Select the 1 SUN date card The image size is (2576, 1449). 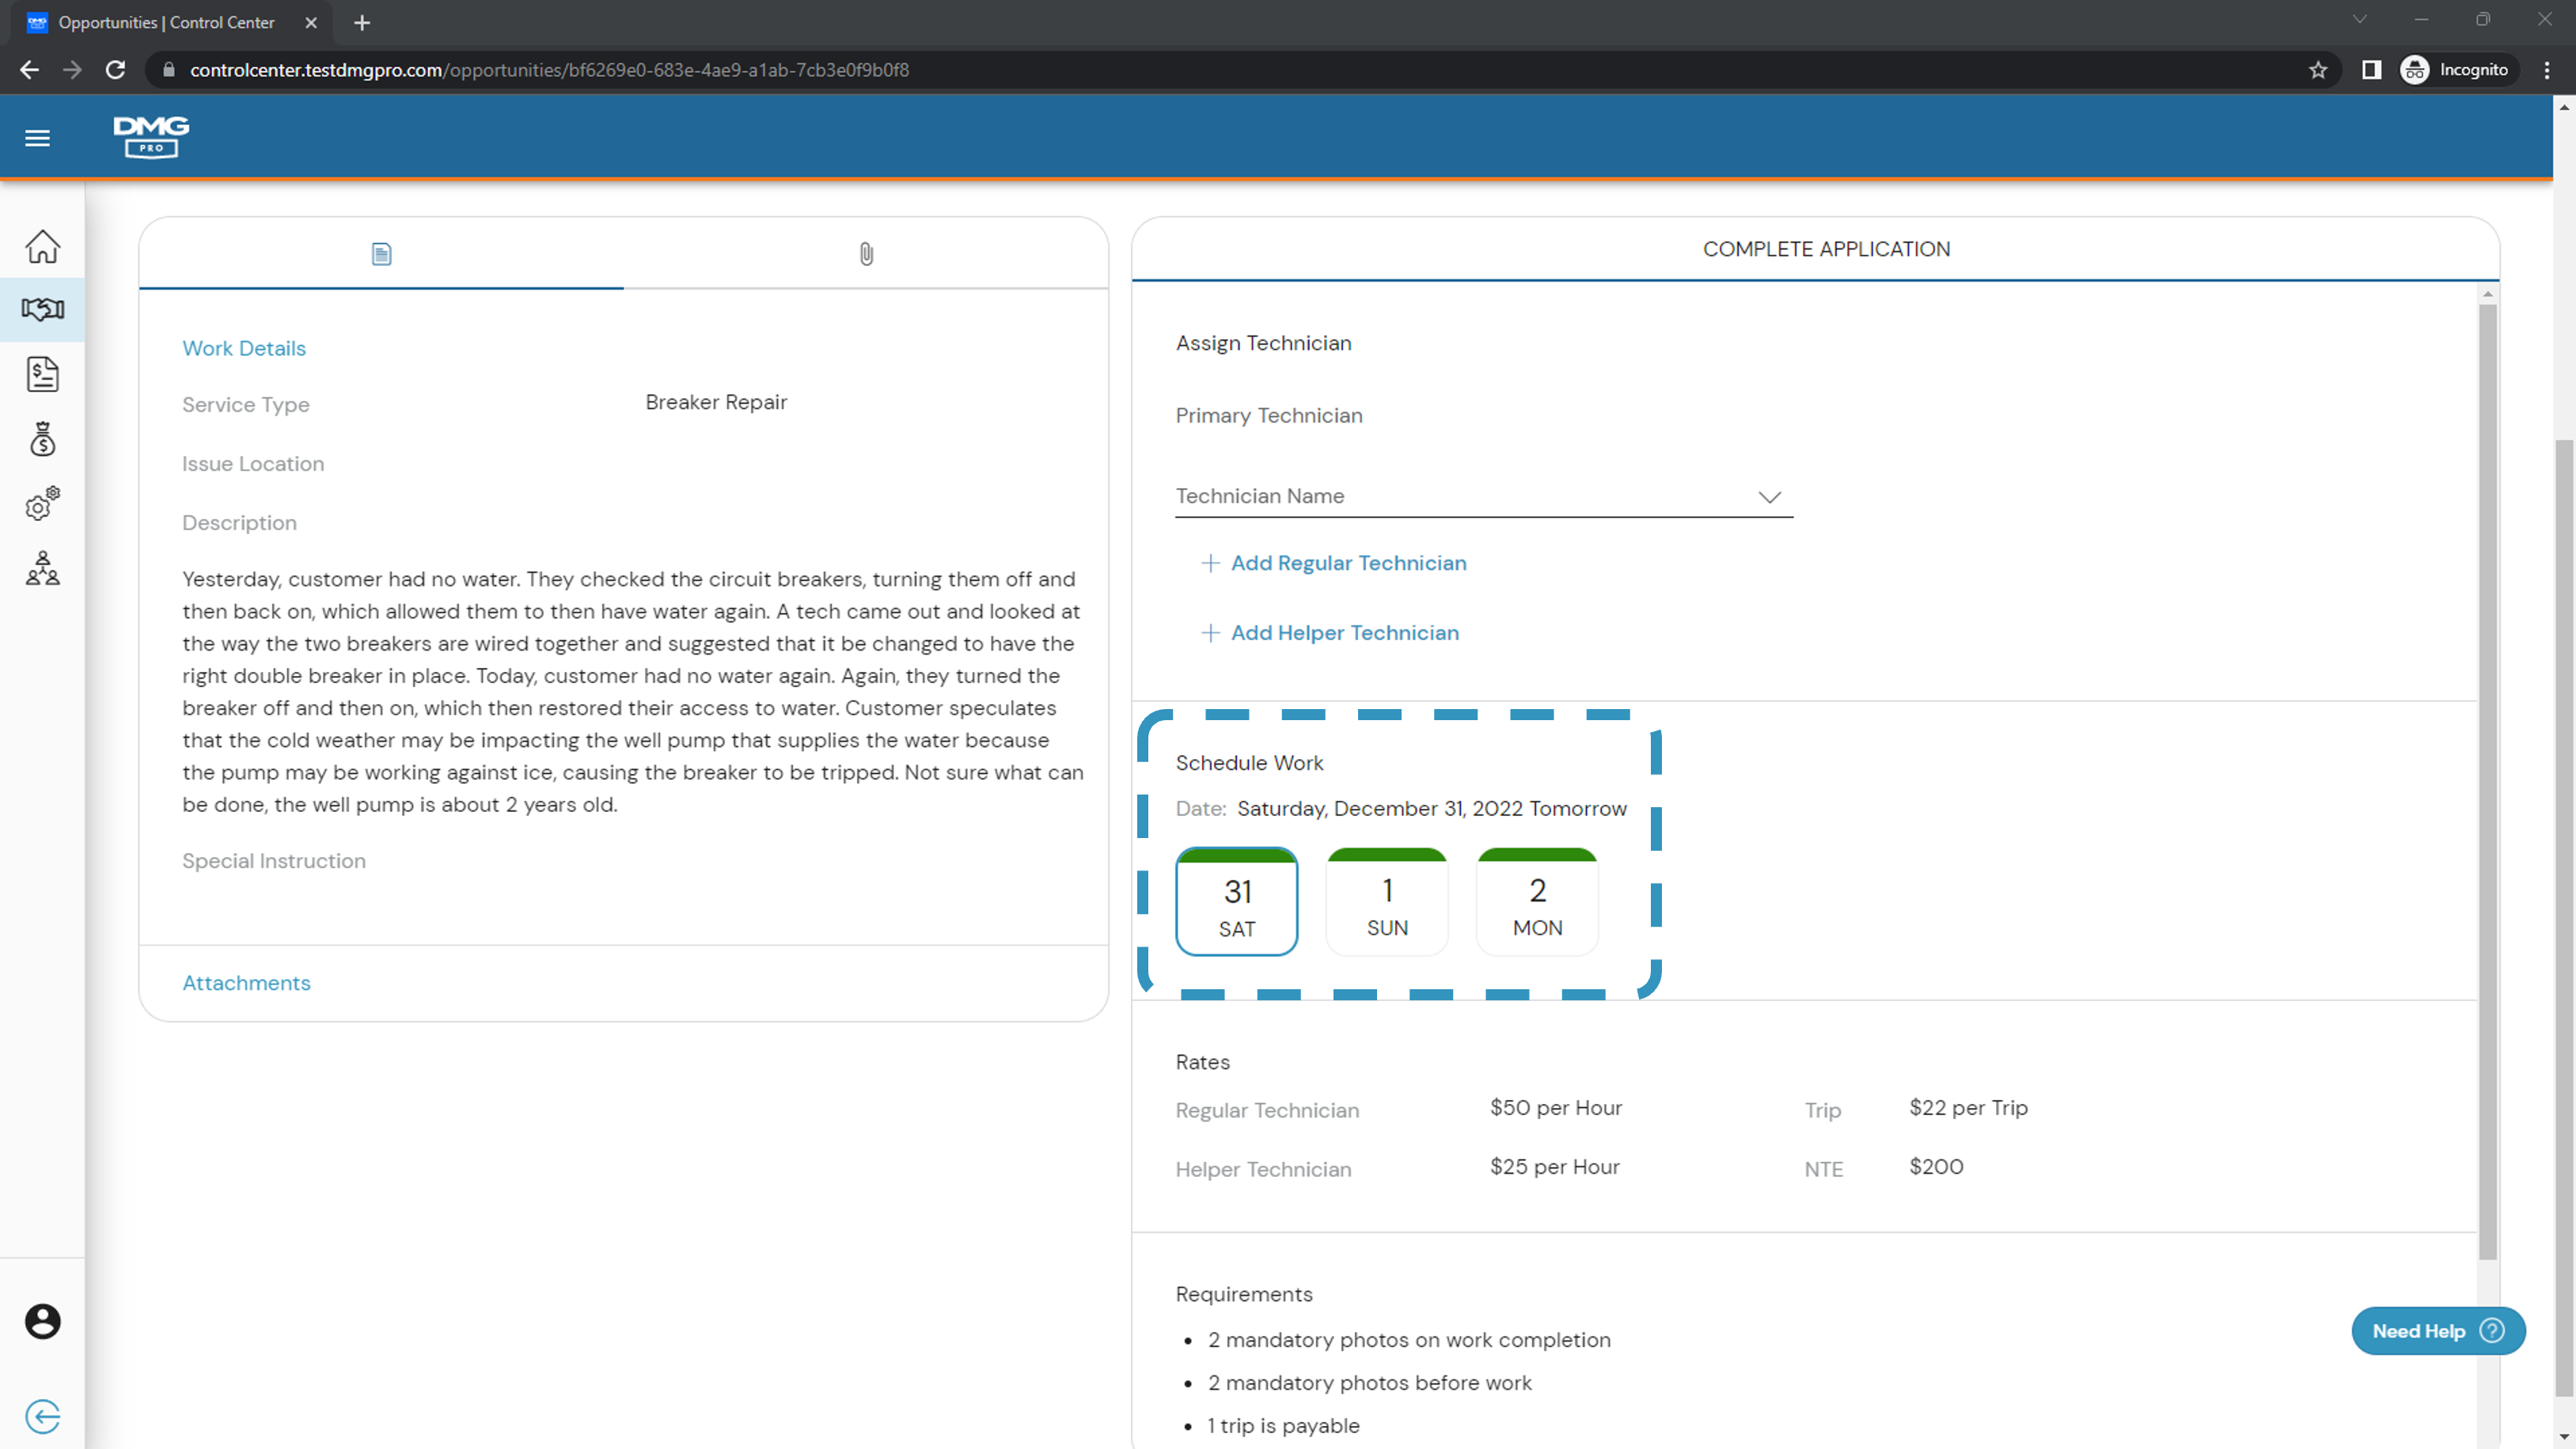(1387, 902)
